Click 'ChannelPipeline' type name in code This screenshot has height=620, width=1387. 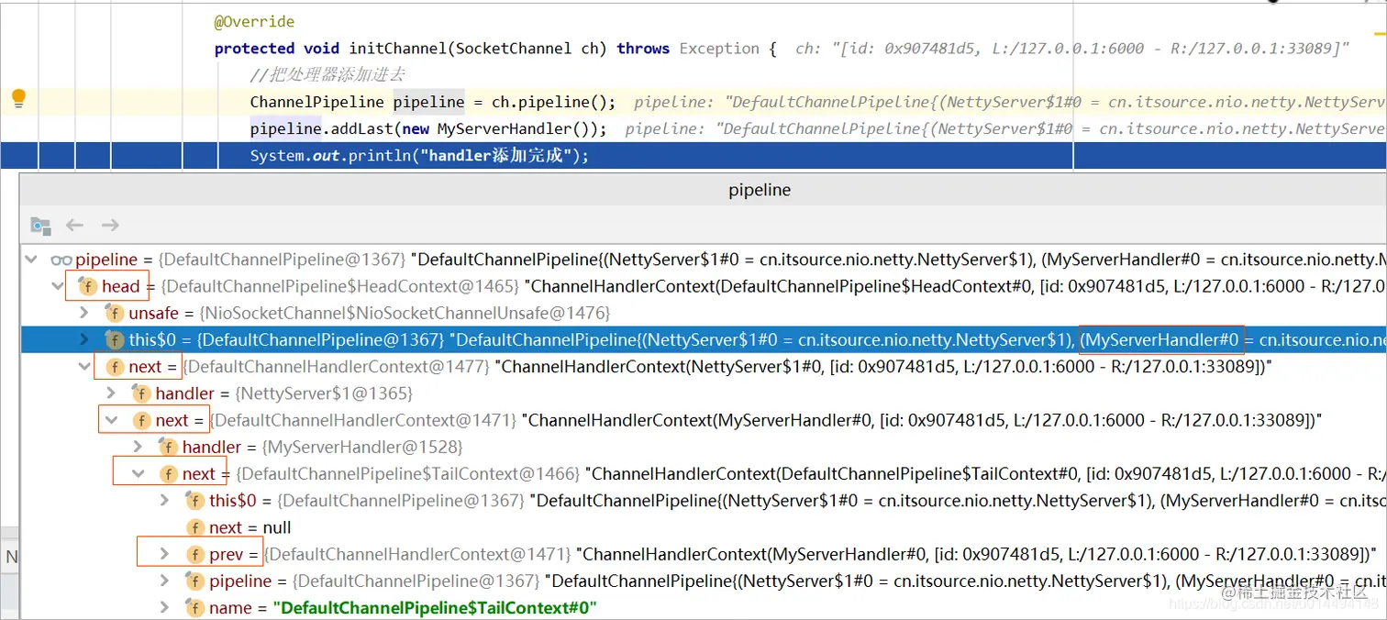[317, 102]
